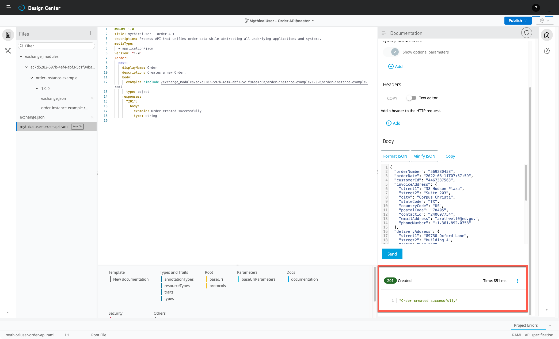Click the lock icon beside root exchange.json
559x339 pixels.
click(92, 117)
